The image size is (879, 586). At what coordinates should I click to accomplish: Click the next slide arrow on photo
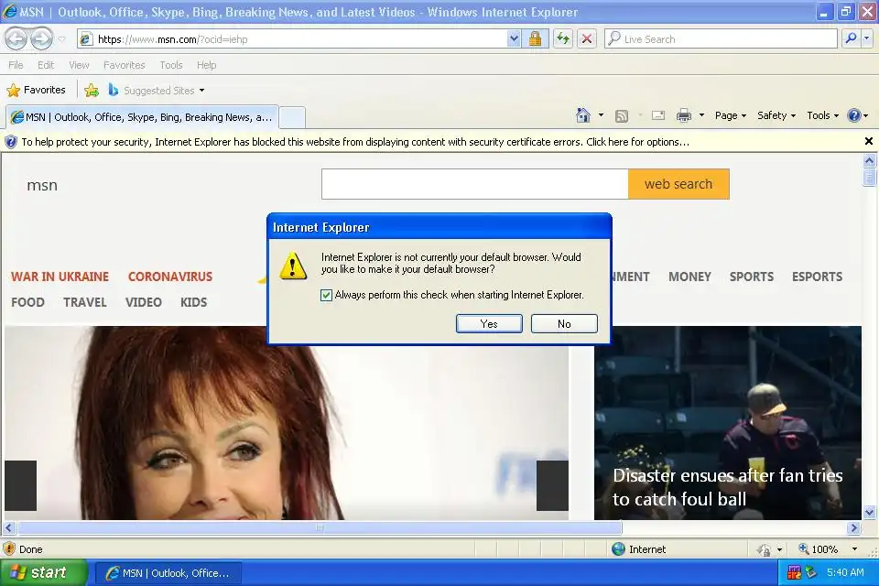pos(552,485)
